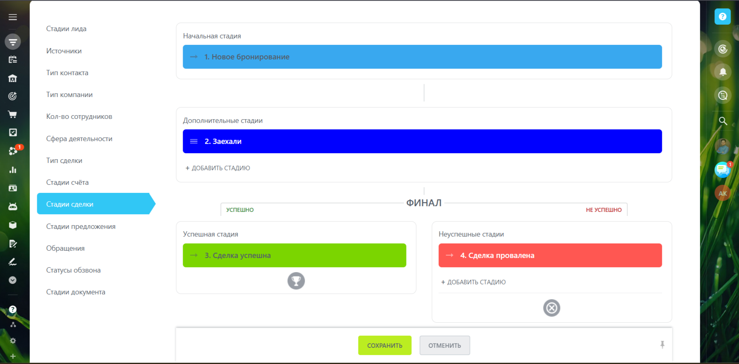Pin the save panel with pushpin icon

tap(662, 345)
